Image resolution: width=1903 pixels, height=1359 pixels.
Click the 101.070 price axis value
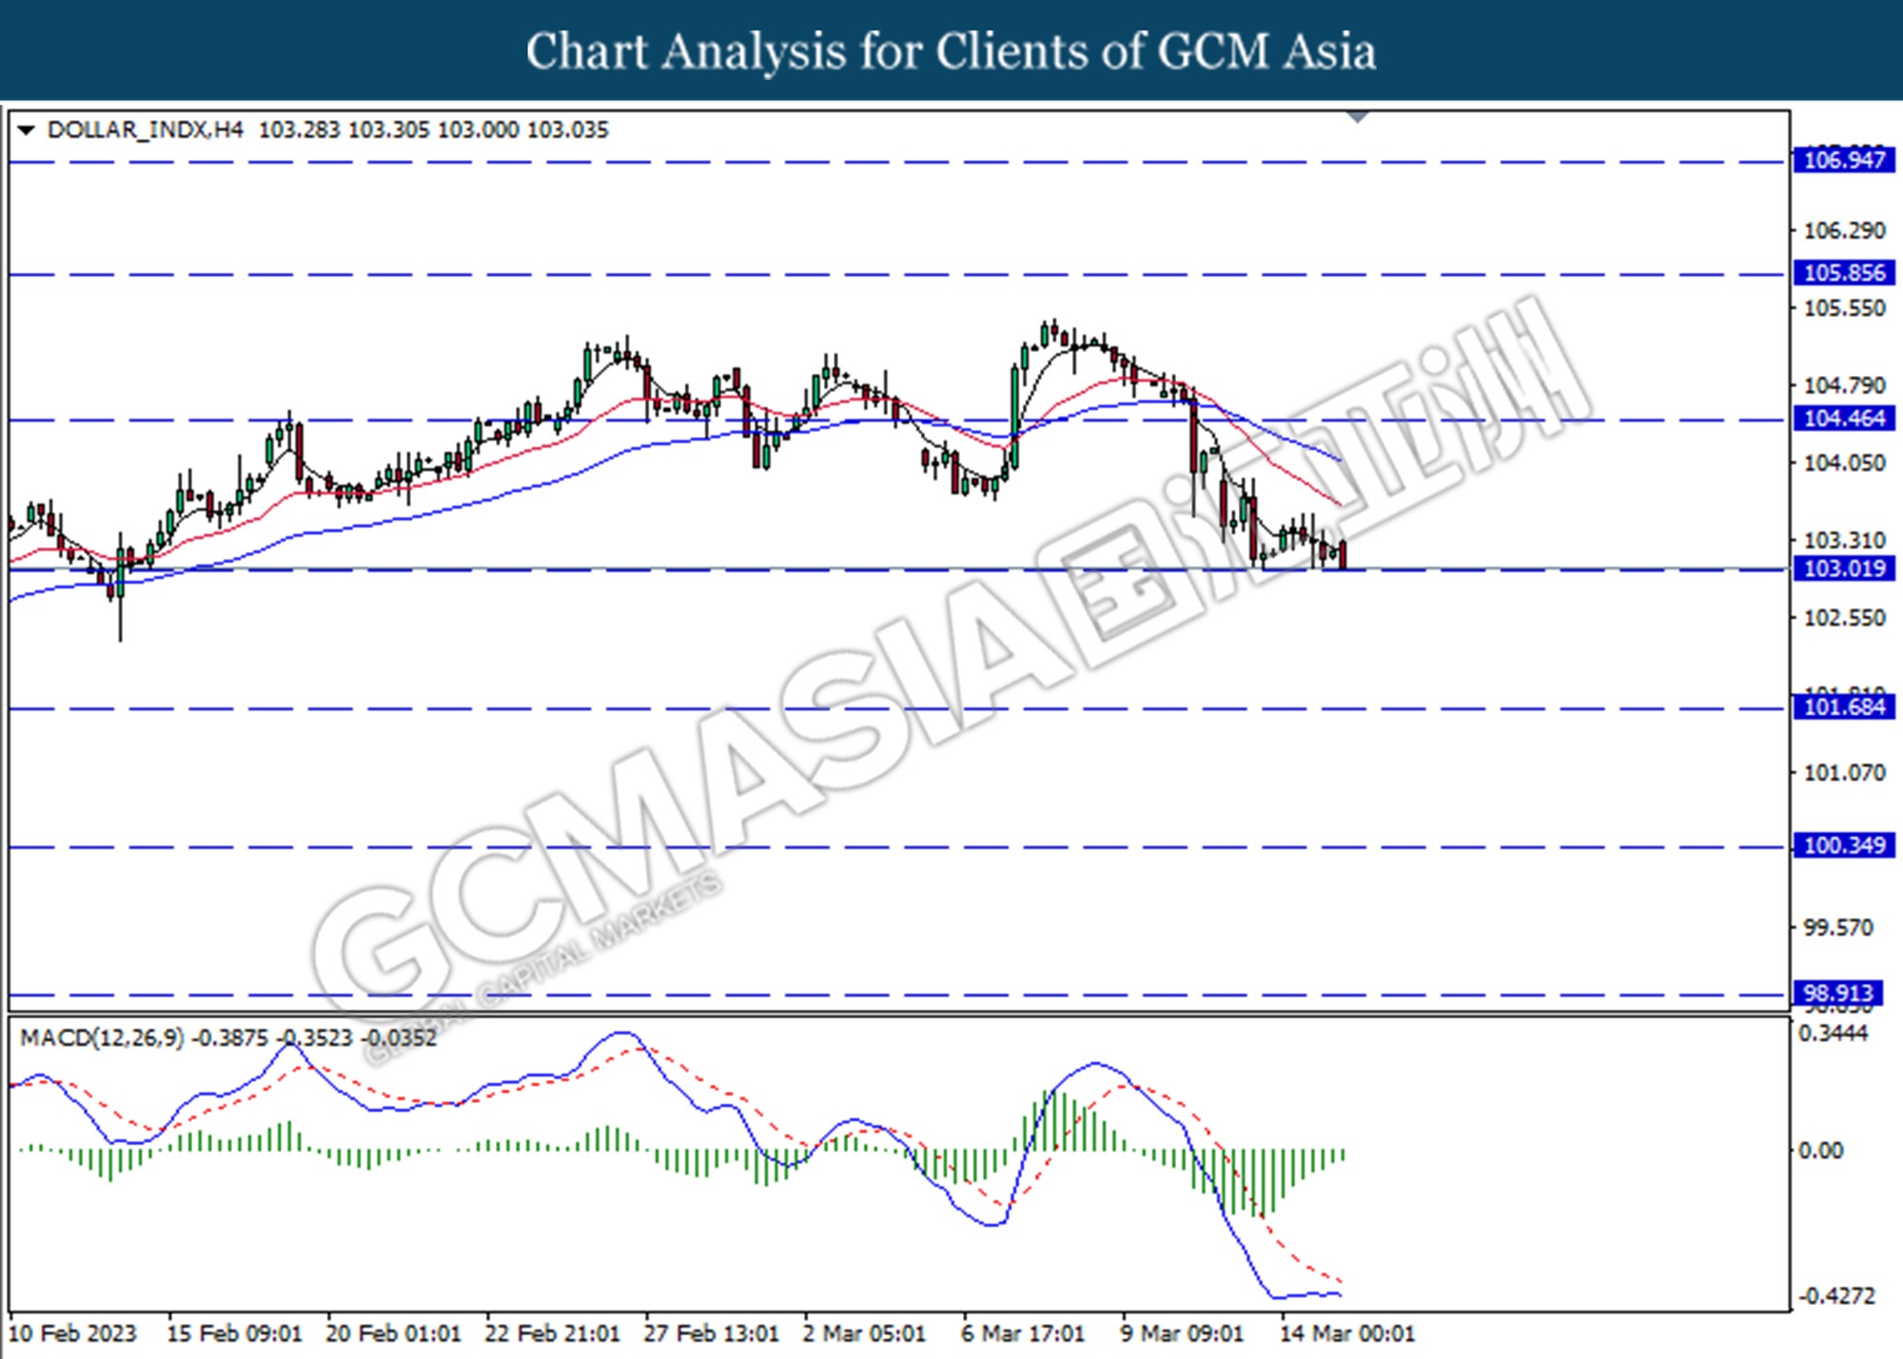[x=1844, y=773]
